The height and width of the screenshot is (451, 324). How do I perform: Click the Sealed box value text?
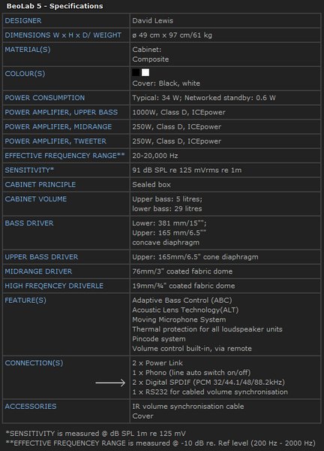151,184
